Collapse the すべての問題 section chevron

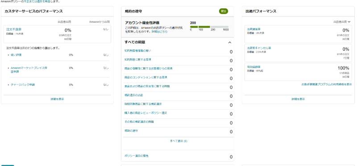(x=230, y=42)
